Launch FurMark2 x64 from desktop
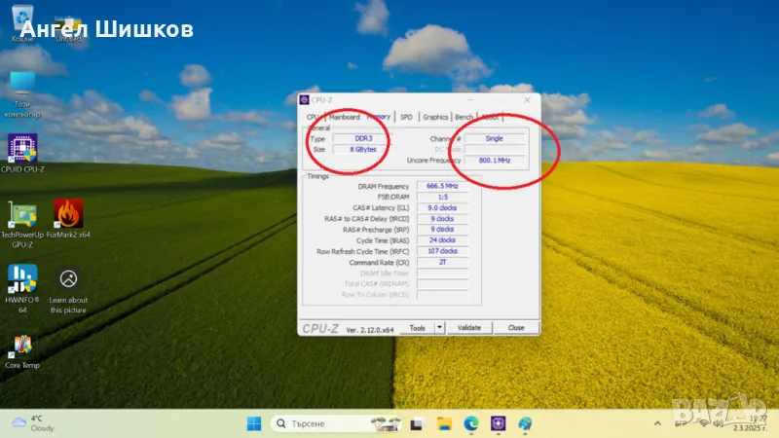 click(x=67, y=215)
